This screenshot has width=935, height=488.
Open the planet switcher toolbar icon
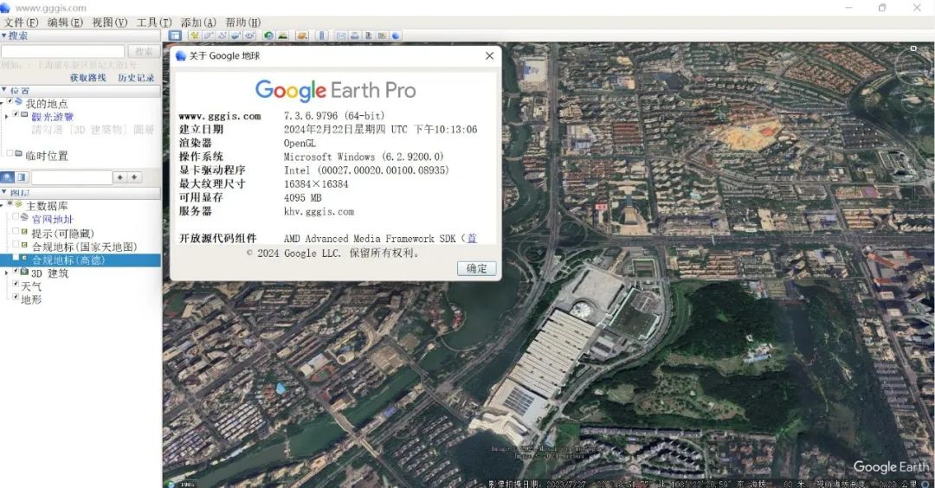pos(302,35)
